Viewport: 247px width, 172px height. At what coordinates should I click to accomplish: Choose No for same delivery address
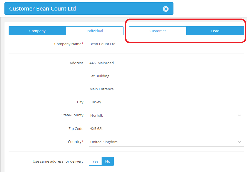tap(108, 161)
